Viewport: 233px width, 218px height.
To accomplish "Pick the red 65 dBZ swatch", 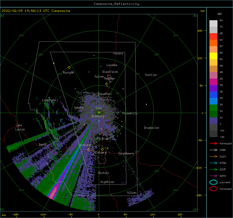I will click(213, 36).
